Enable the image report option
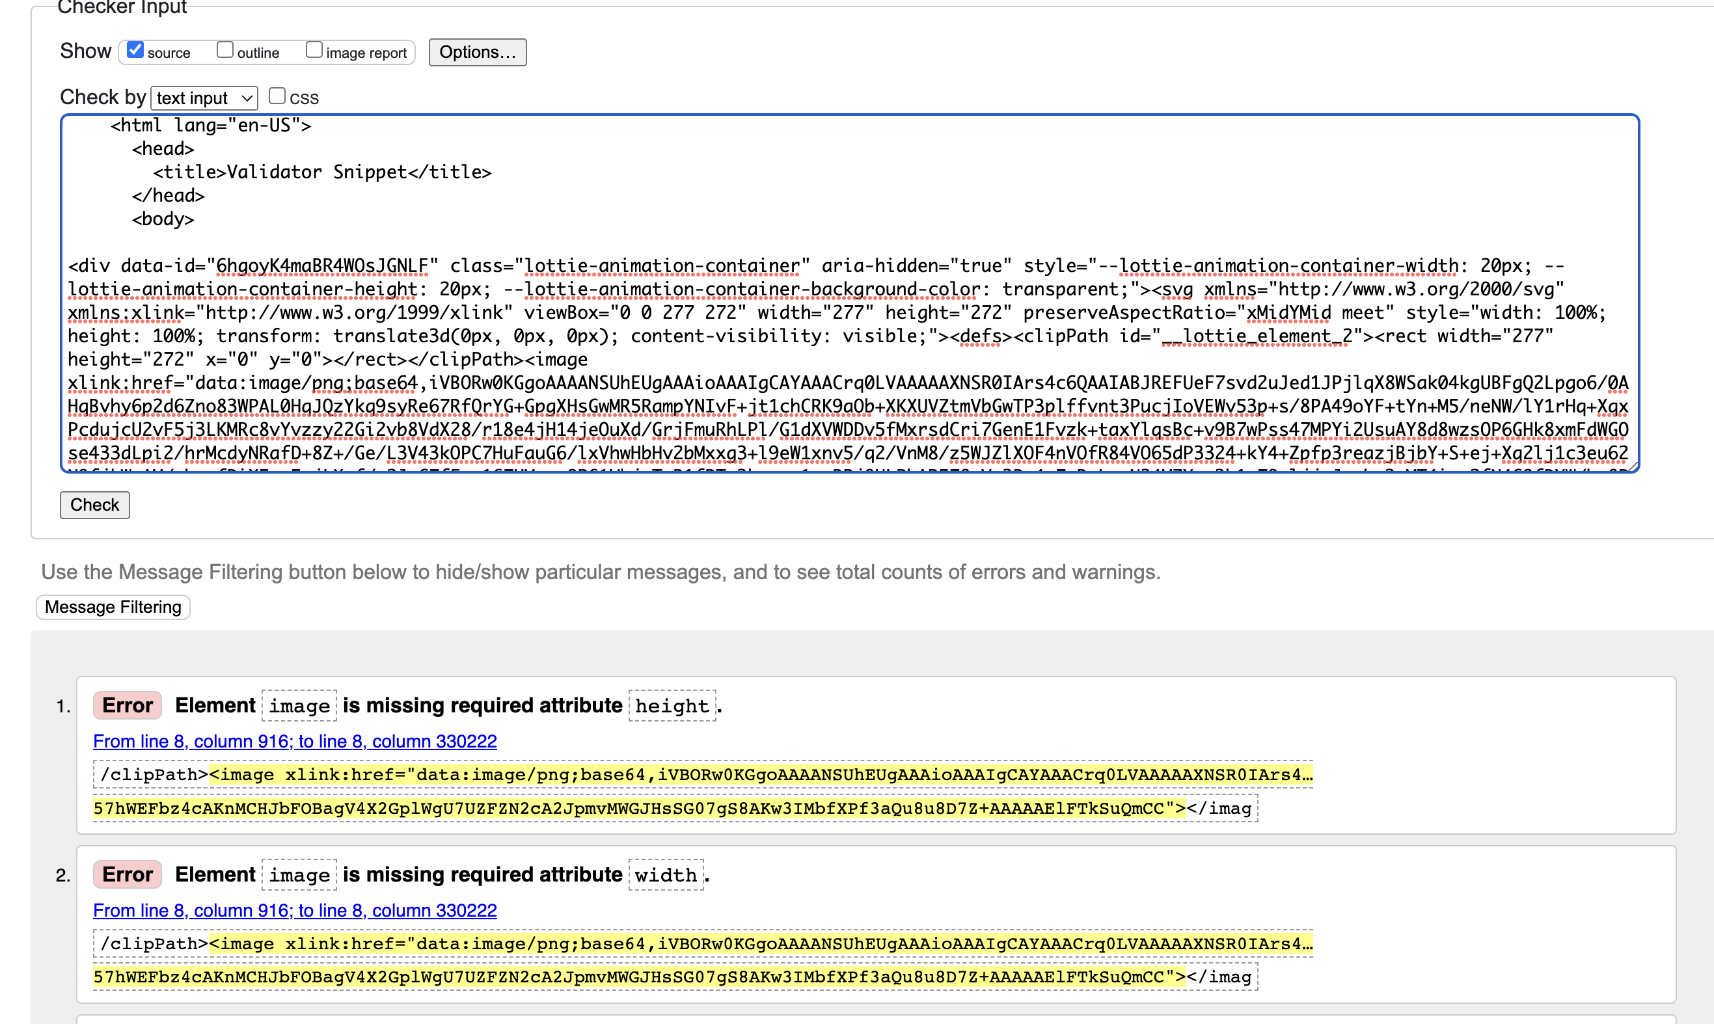This screenshot has height=1024, width=1714. click(315, 49)
